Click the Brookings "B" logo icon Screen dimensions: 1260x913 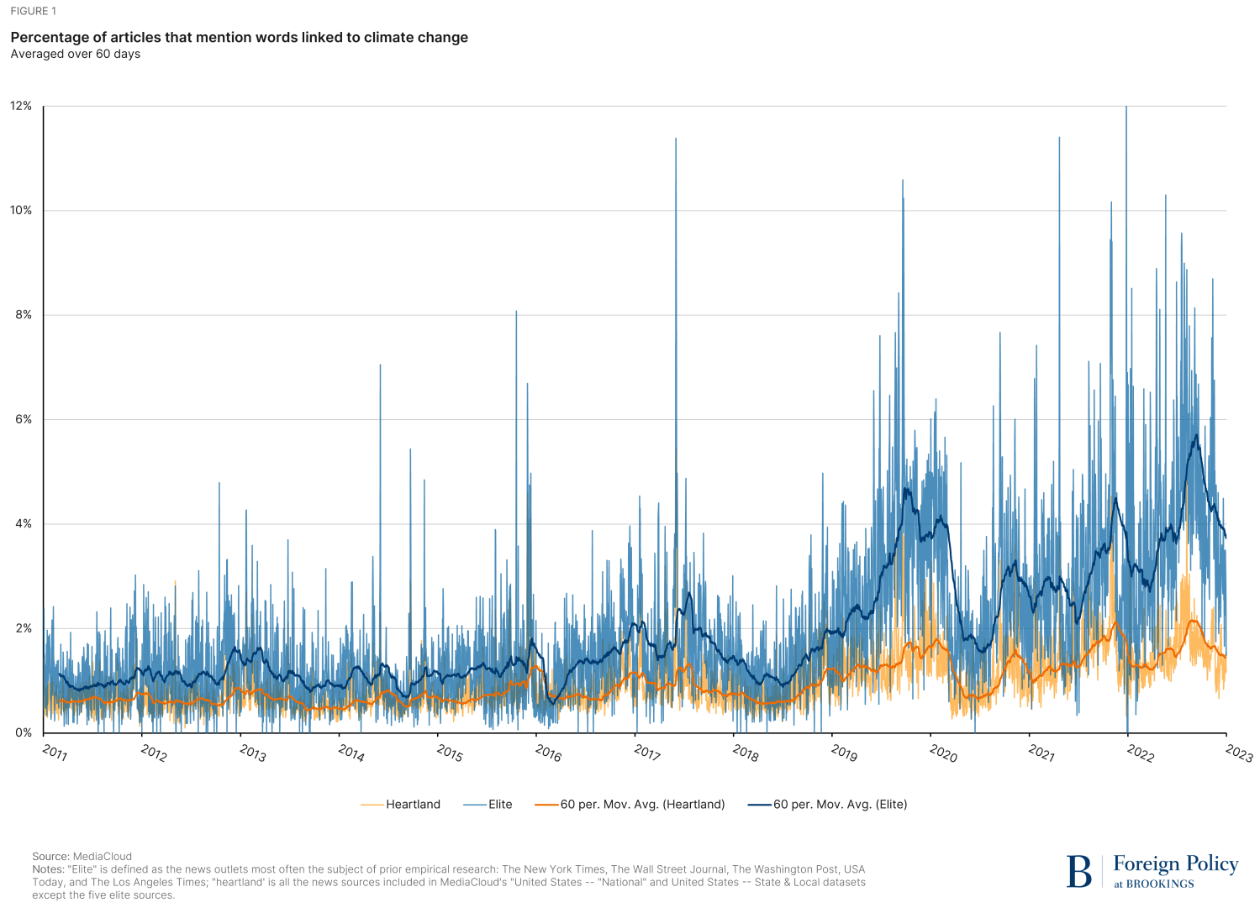pos(1078,871)
